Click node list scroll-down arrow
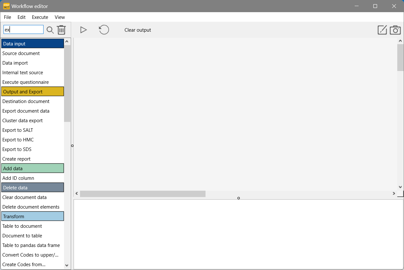Screen dimensions: 404x270 [x=67, y=265]
